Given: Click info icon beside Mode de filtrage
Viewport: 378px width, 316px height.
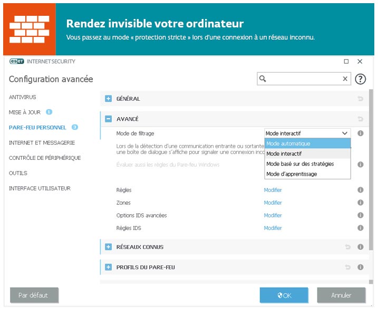Looking at the screenshot, I should (361, 133).
